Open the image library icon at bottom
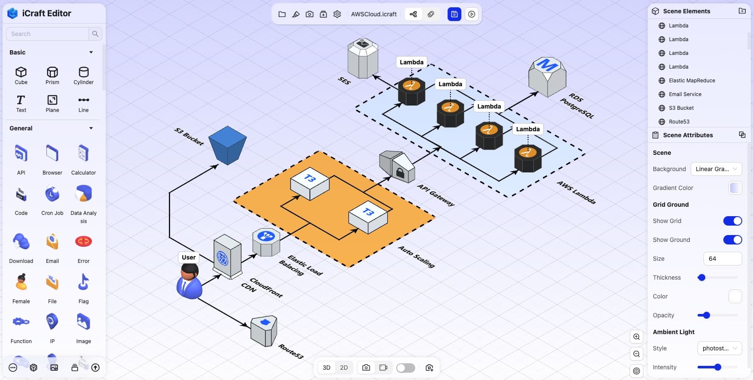The image size is (753, 380). 54,368
